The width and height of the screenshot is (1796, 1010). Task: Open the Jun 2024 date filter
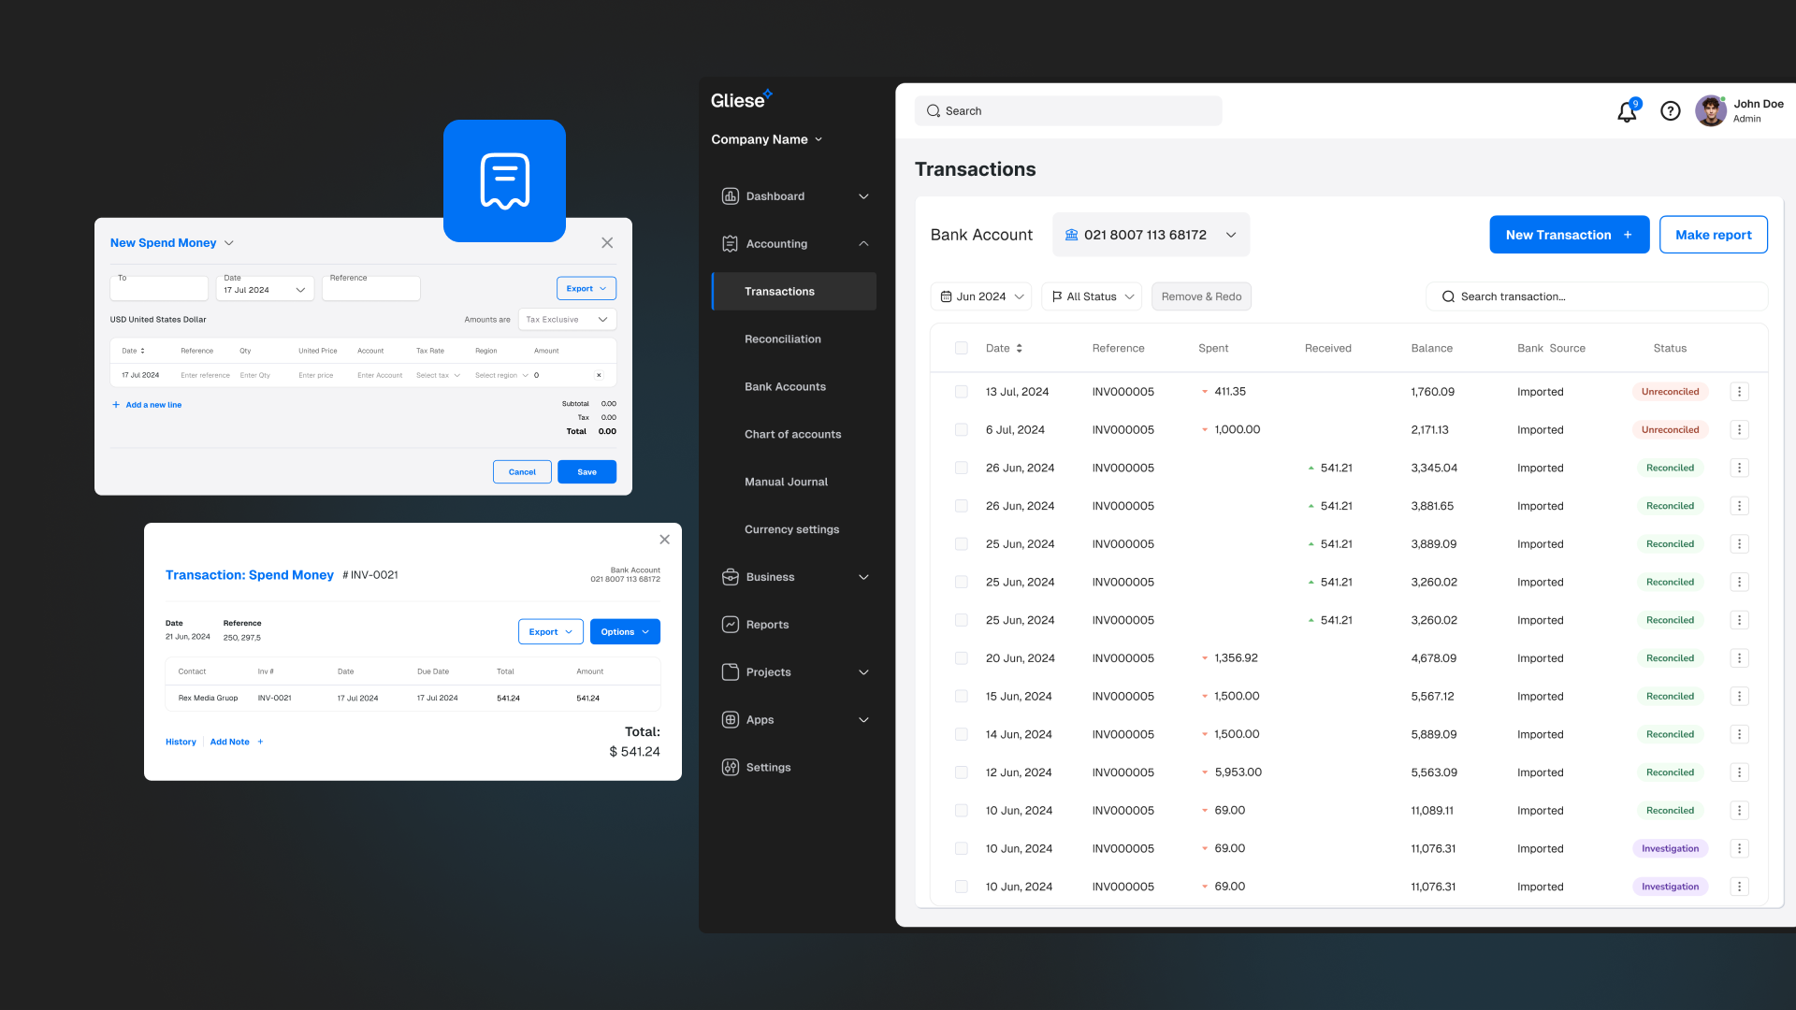[x=981, y=296]
